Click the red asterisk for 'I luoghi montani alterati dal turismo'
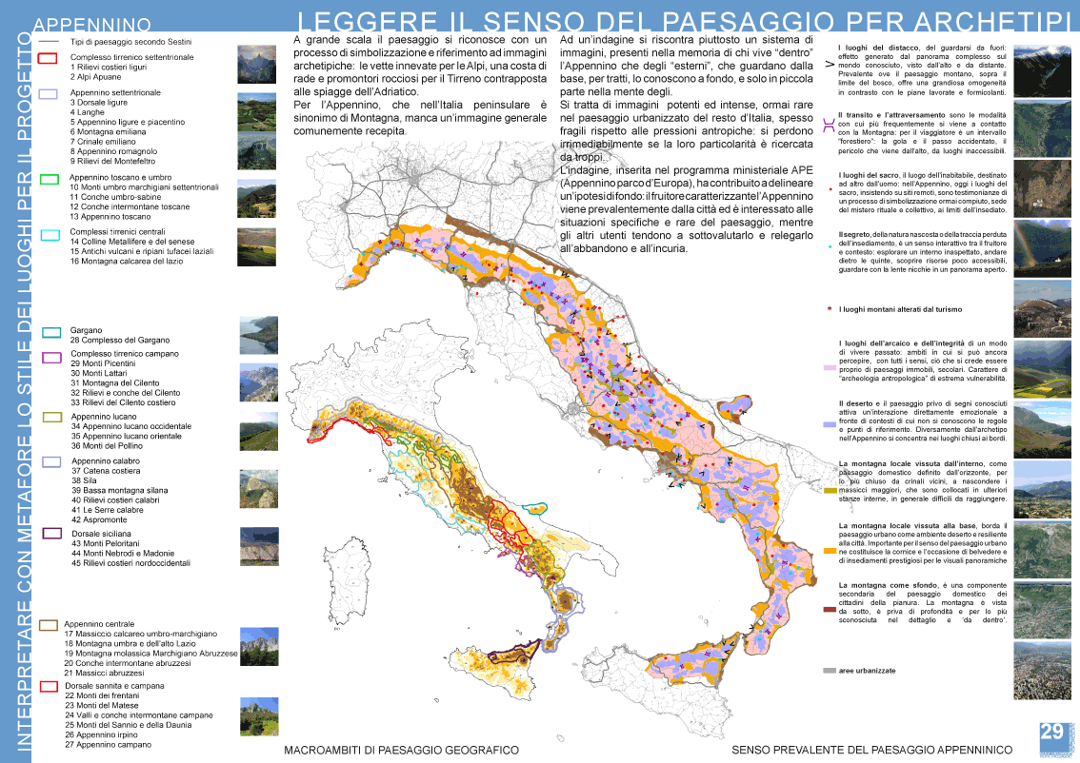The image size is (1080, 763). click(830, 310)
